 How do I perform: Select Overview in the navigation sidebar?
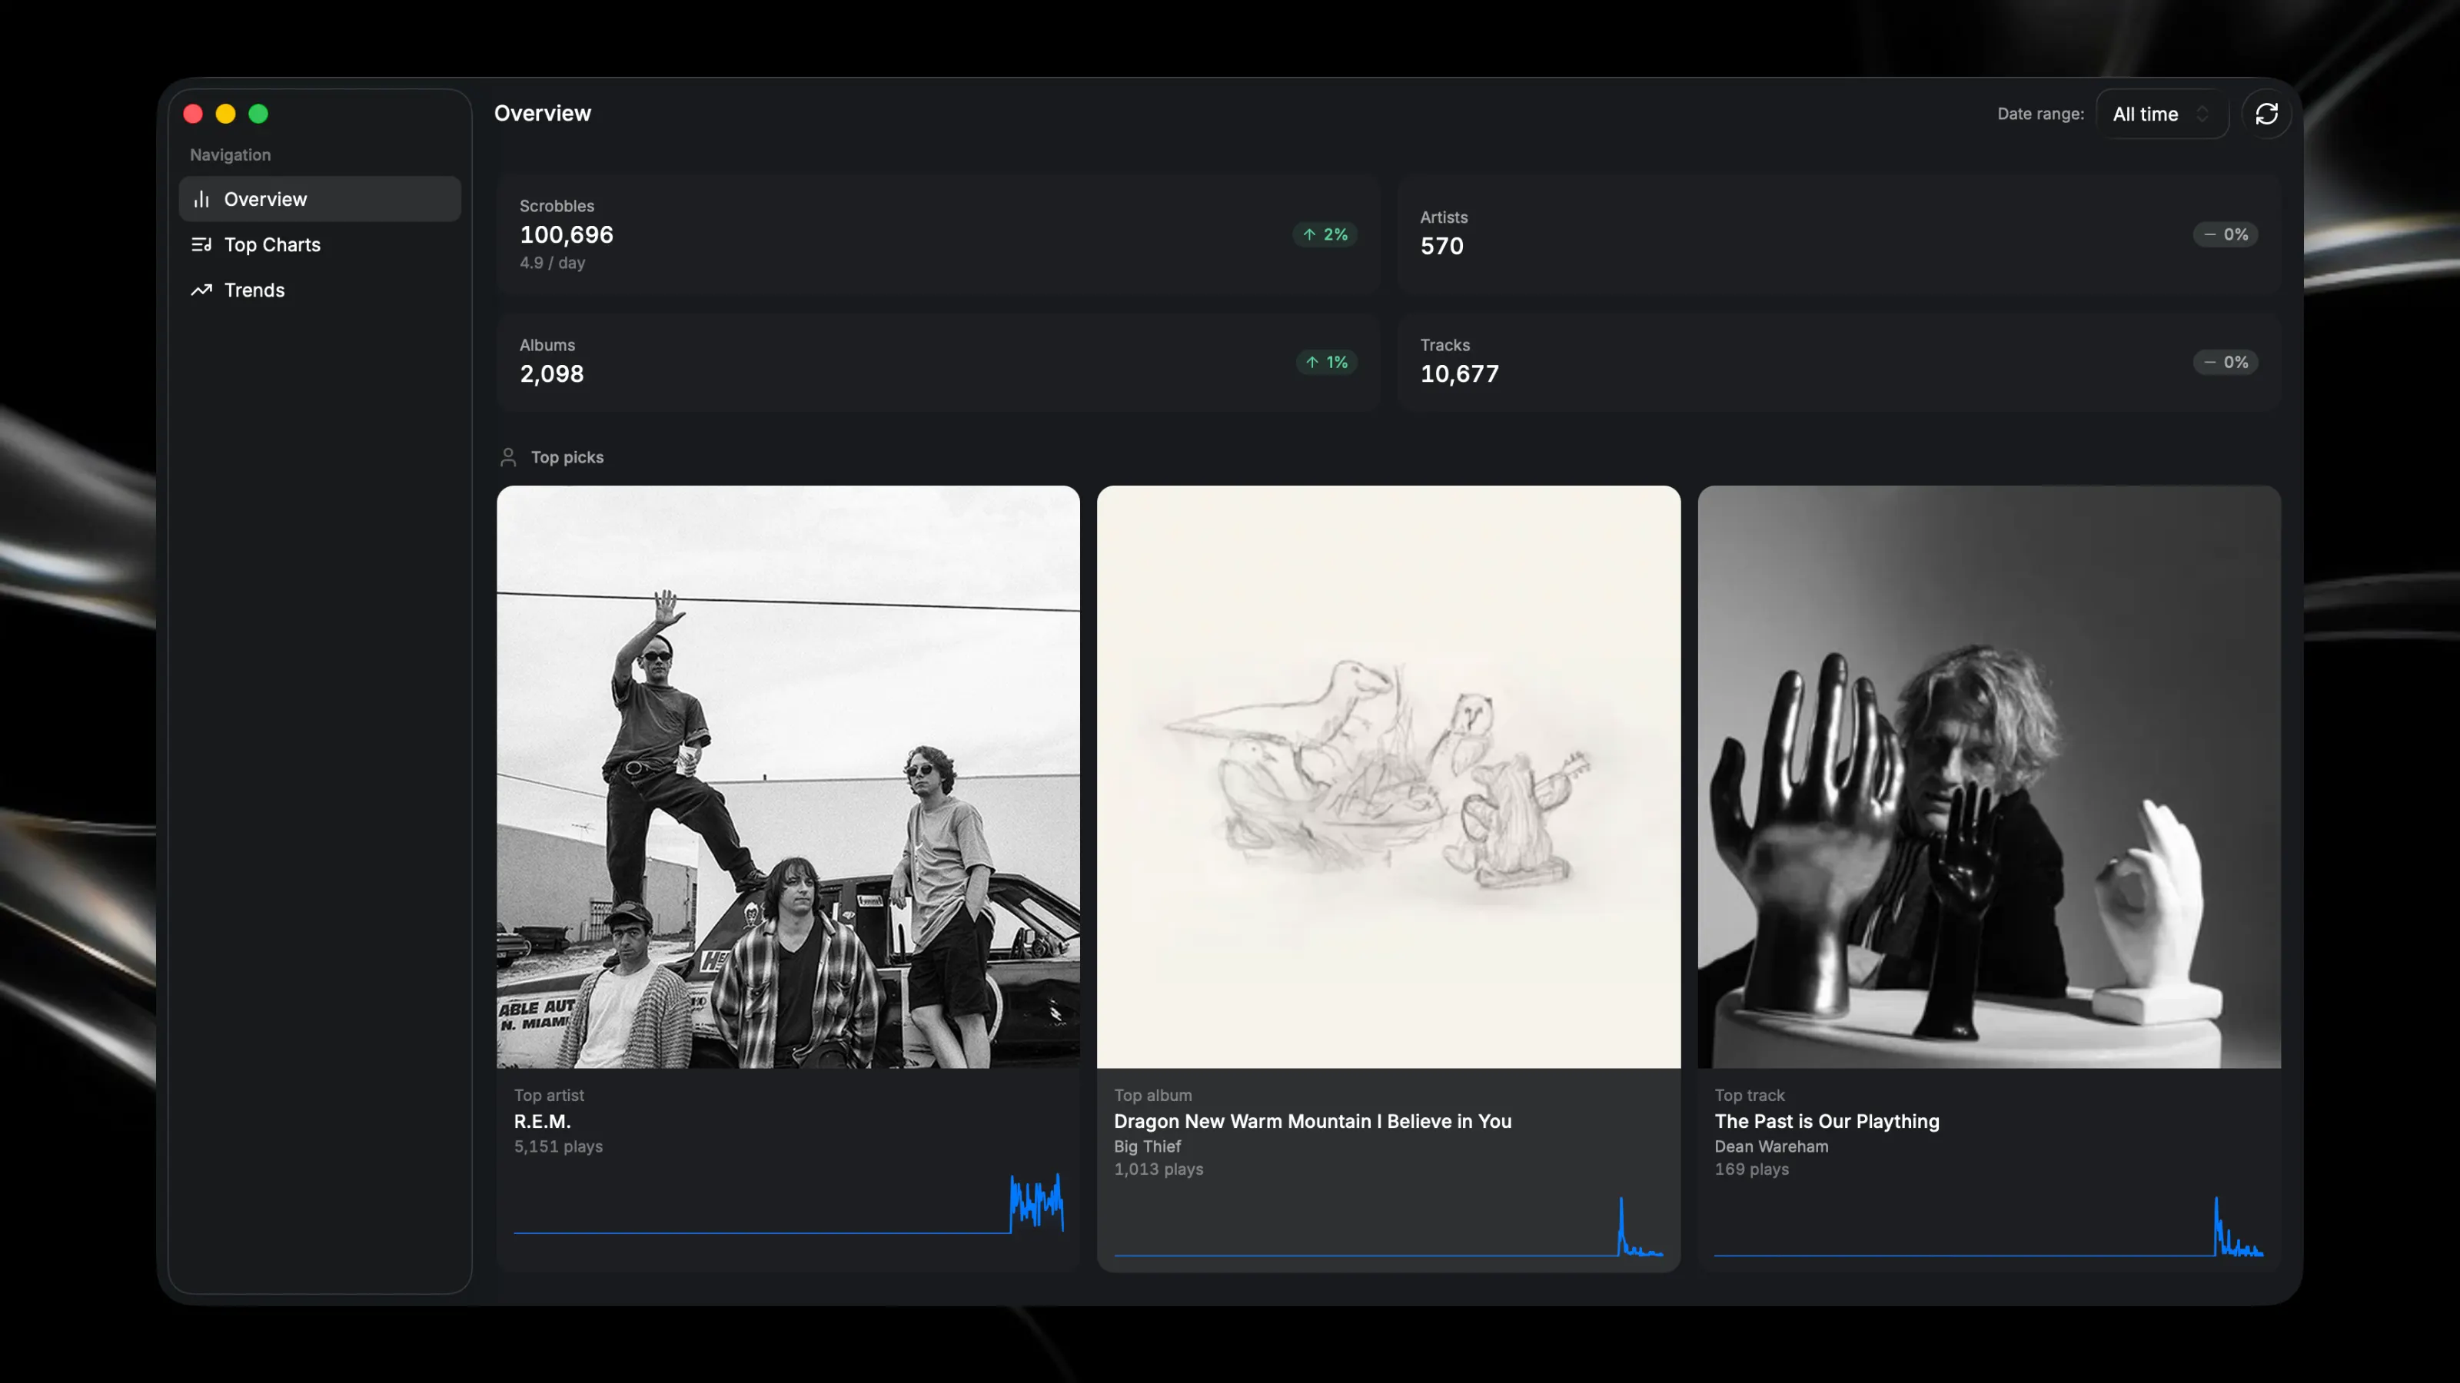pos(320,198)
